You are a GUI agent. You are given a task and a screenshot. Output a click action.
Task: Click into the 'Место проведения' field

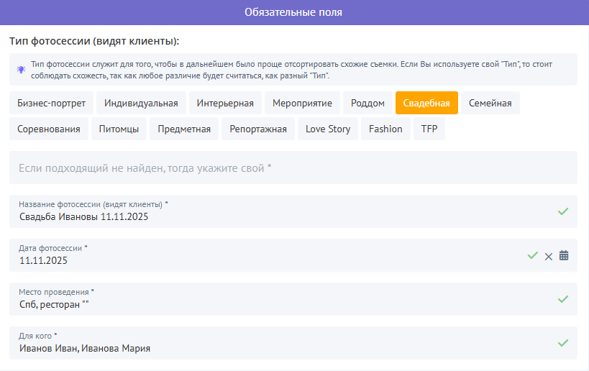click(273, 303)
